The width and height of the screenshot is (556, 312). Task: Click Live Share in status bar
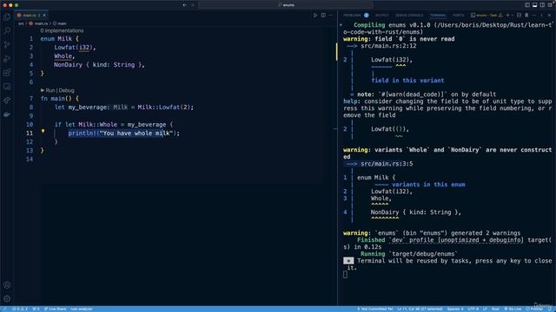pos(55,309)
